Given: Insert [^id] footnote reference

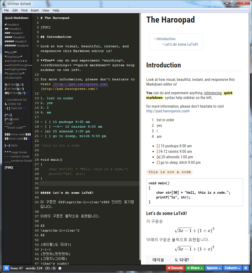Looking at the screenshot, I should tap(8, 115).
